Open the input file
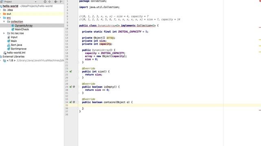 pos(14,37)
